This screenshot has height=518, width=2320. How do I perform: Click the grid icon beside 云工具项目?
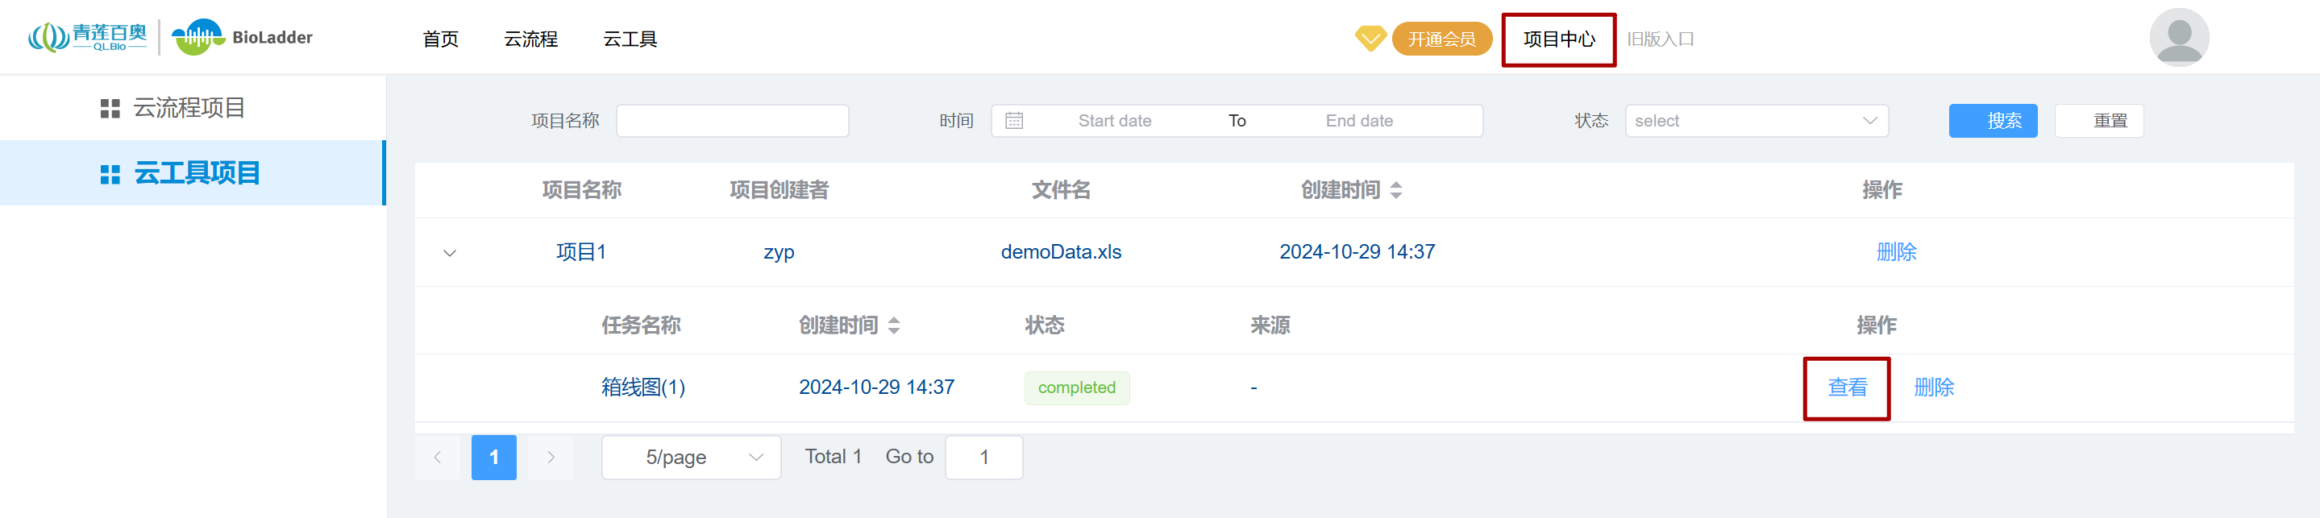pyautogui.click(x=110, y=173)
